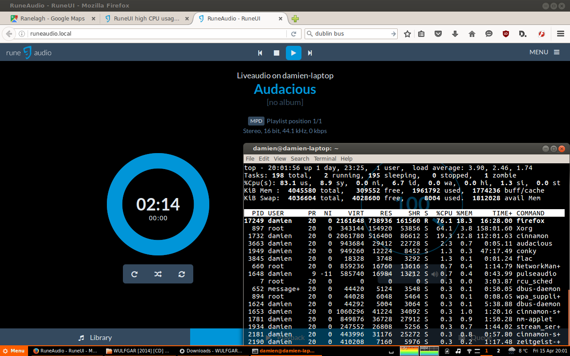The height and width of the screenshot is (356, 570).
Task: Open the battery power indicator
Action: [x=447, y=351]
